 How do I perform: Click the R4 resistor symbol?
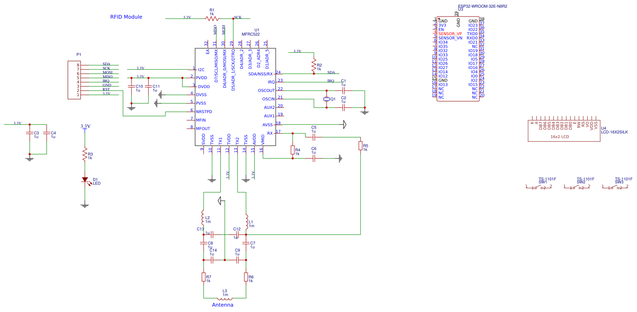tap(293, 150)
